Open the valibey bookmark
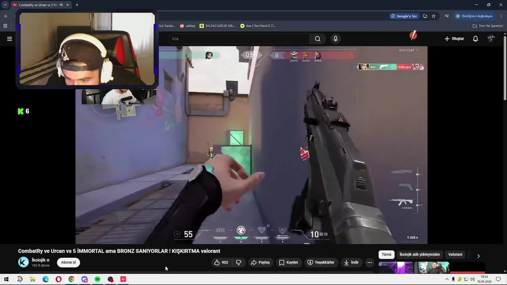This screenshot has height=285, width=507. coord(187,26)
